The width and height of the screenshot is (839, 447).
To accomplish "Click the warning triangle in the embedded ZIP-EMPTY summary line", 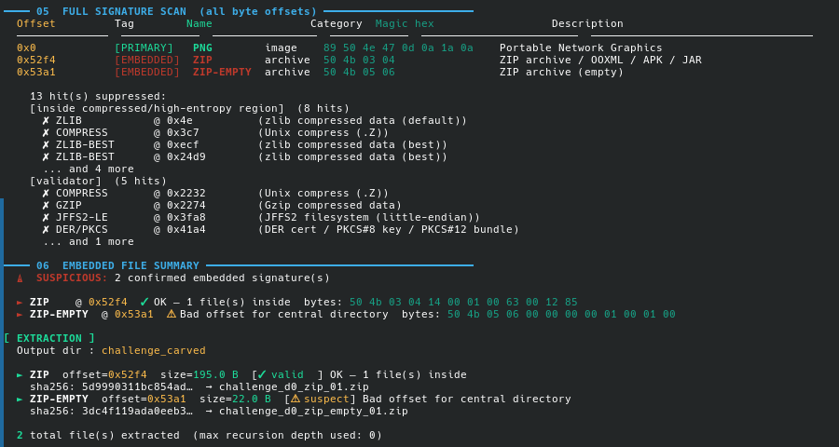I will [171, 315].
